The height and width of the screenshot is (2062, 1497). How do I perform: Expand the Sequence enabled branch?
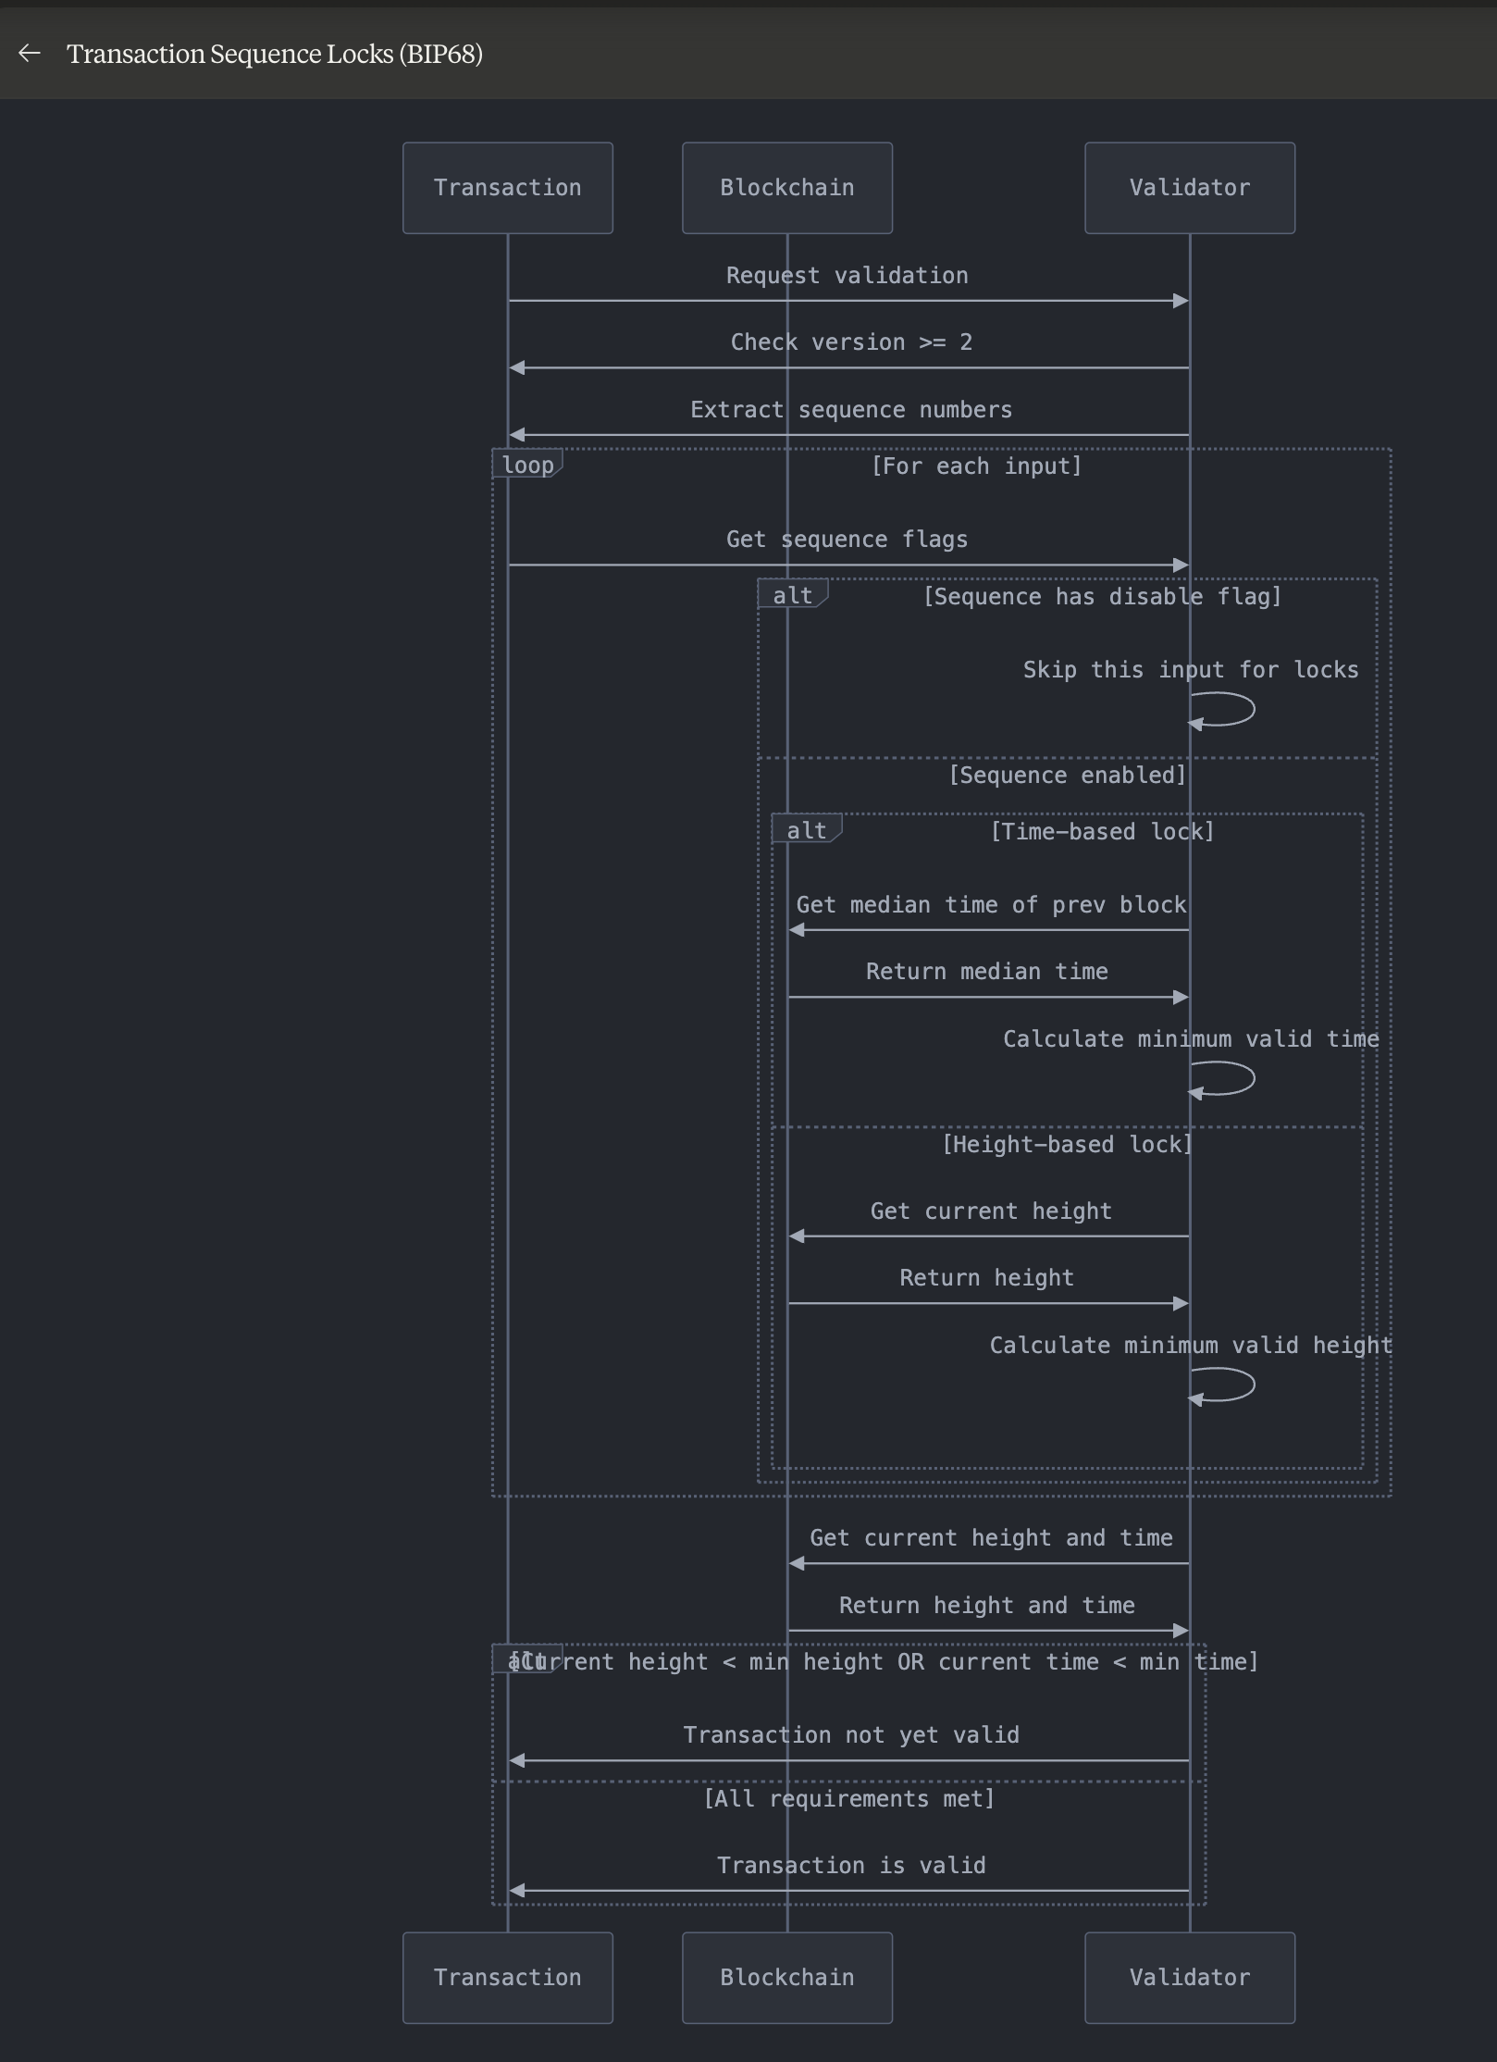click(x=1066, y=776)
